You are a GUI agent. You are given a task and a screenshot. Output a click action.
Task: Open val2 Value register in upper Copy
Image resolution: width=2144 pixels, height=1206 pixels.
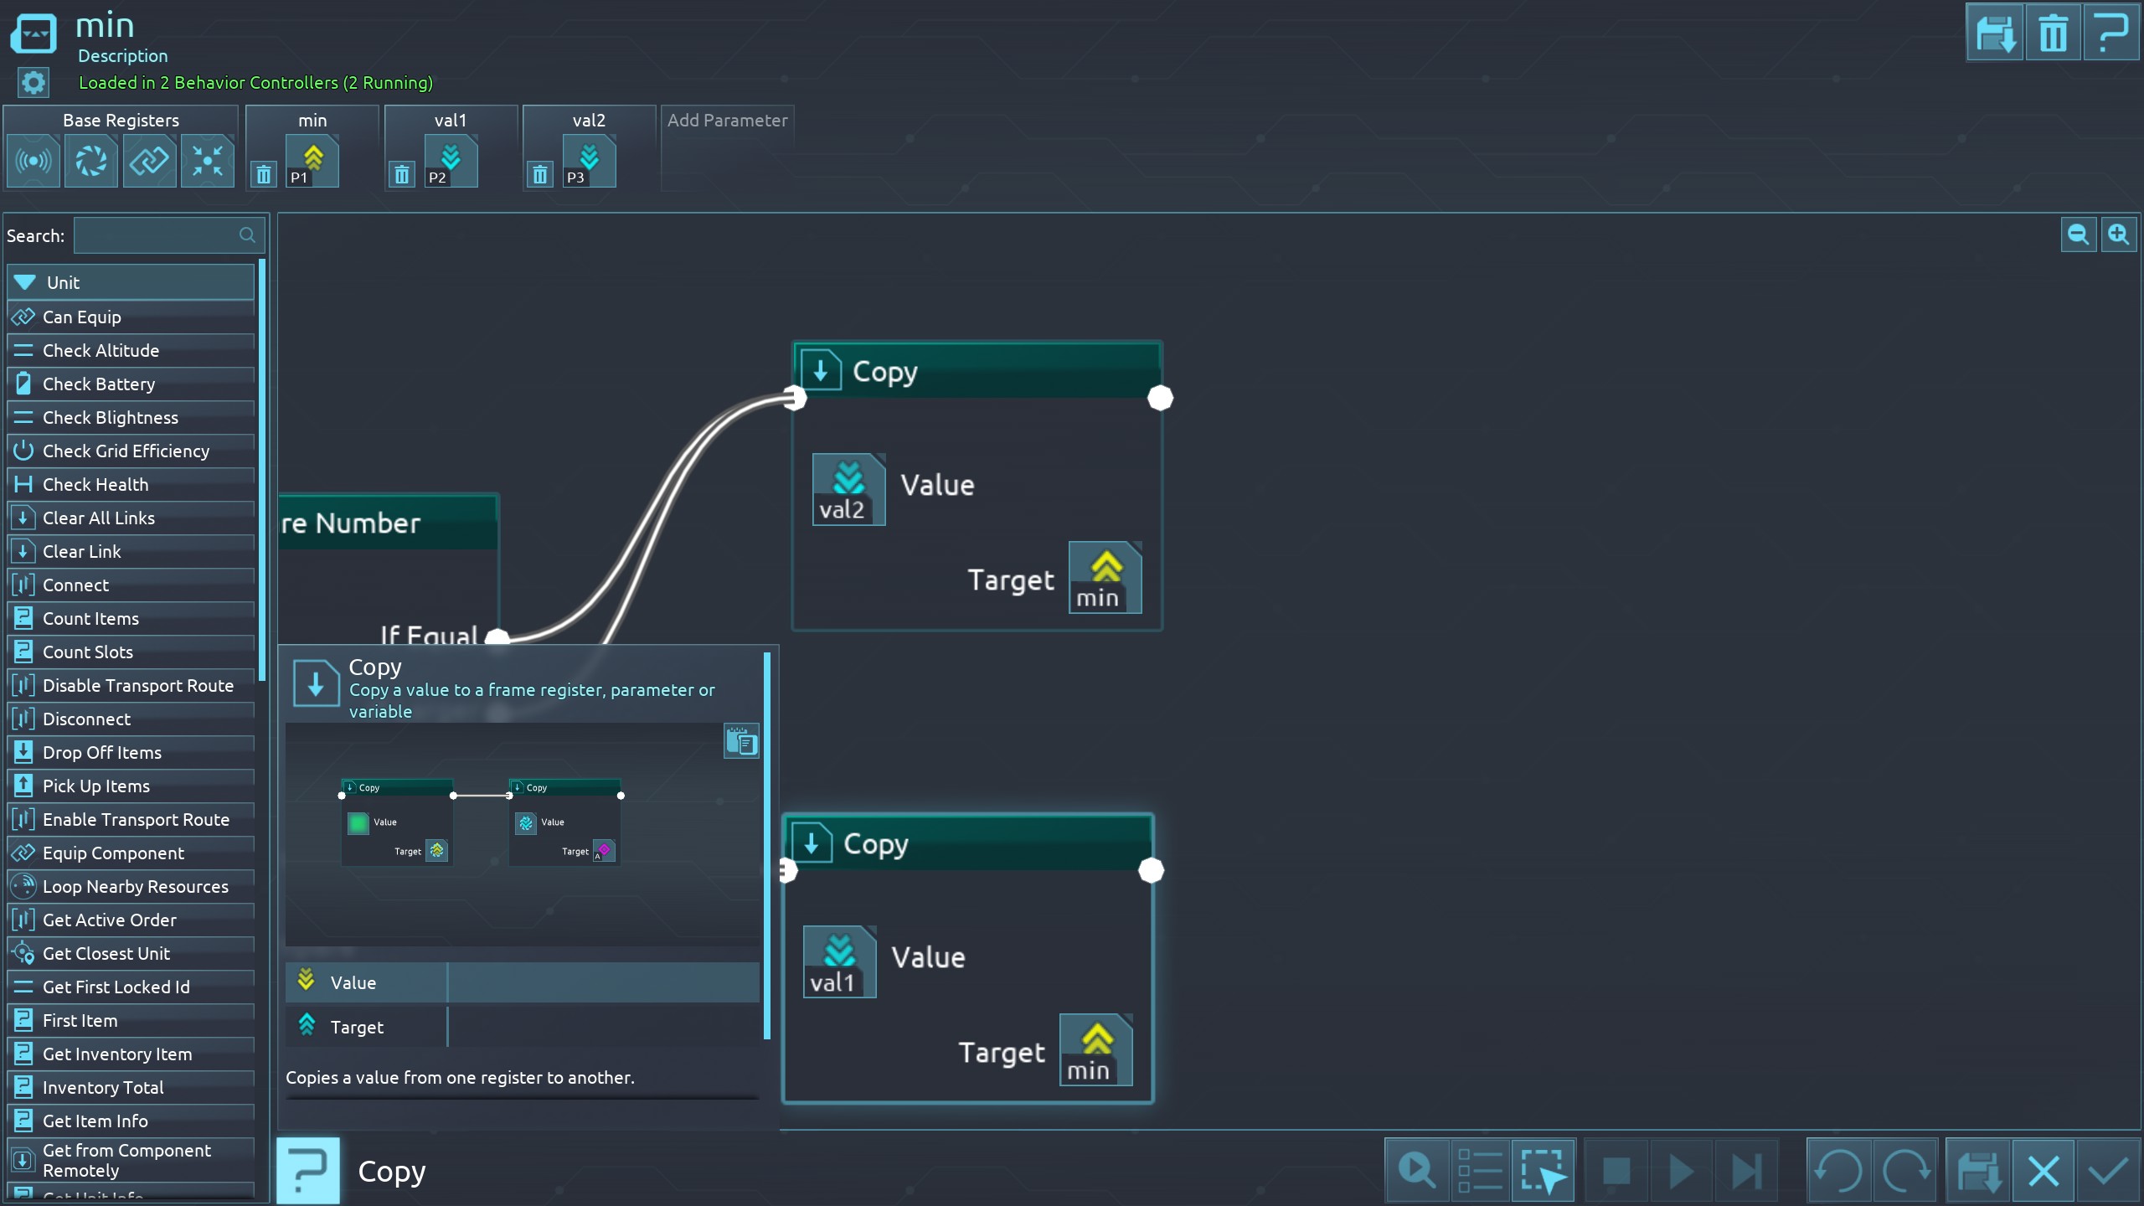pyautogui.click(x=848, y=489)
